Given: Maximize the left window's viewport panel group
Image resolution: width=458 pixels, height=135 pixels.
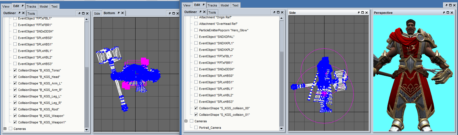Looking at the screenshot, I should click(x=174, y=13).
